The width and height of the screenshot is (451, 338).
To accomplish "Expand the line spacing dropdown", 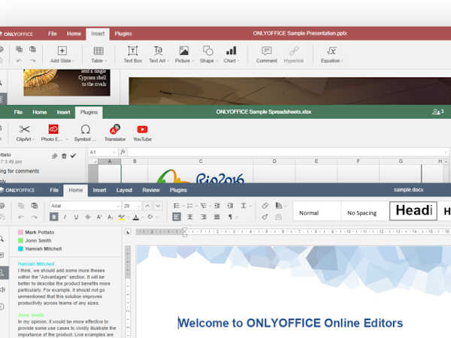I will point(250,206).
